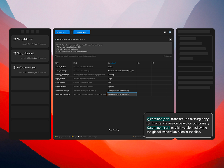Click the 'Login' English value cell

click(122, 79)
